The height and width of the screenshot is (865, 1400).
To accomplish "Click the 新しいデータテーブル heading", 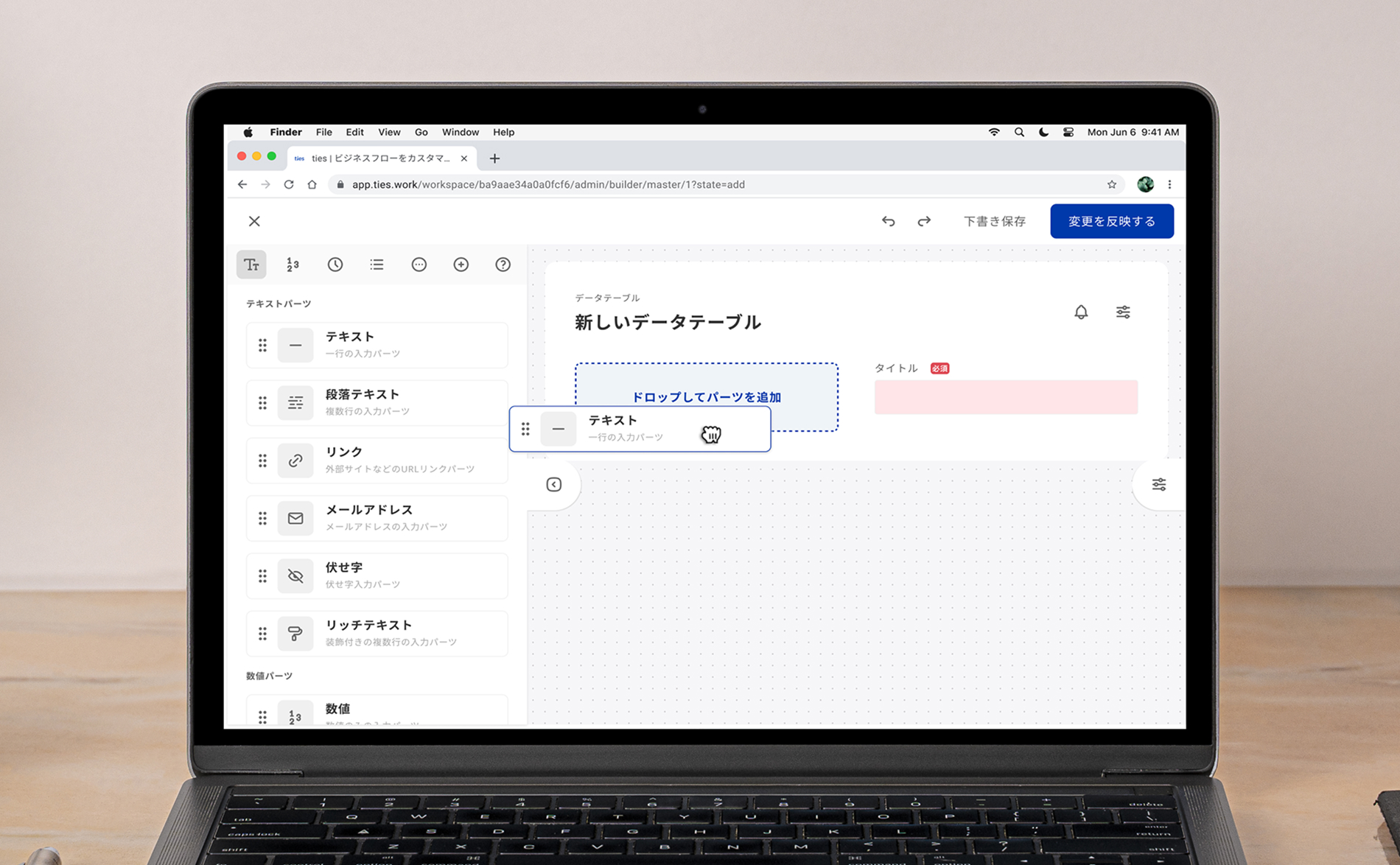I will tap(668, 322).
